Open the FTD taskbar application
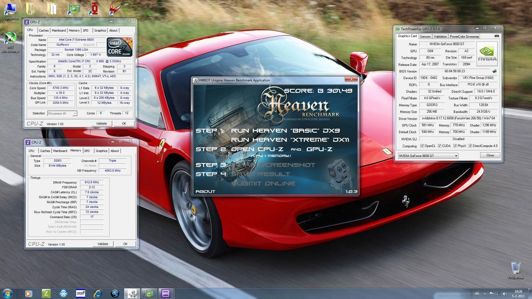This screenshot has width=532, height=299. point(80,293)
